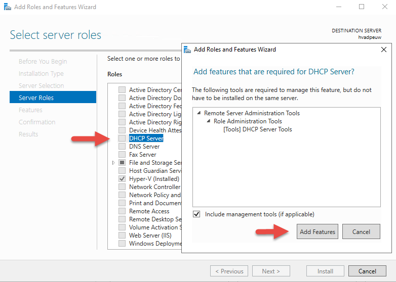Uncheck Include management tools checkbox

click(x=196, y=214)
